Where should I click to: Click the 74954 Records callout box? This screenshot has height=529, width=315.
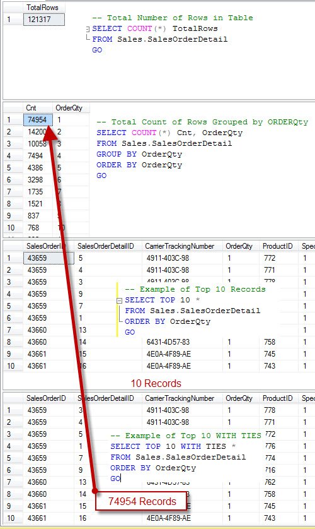[142, 501]
